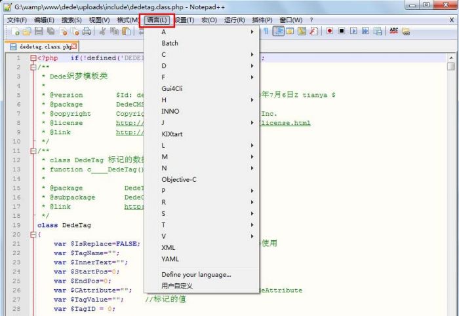Click Define your language... menu entry
Viewport: 459px width, 316px height.
[x=202, y=275]
